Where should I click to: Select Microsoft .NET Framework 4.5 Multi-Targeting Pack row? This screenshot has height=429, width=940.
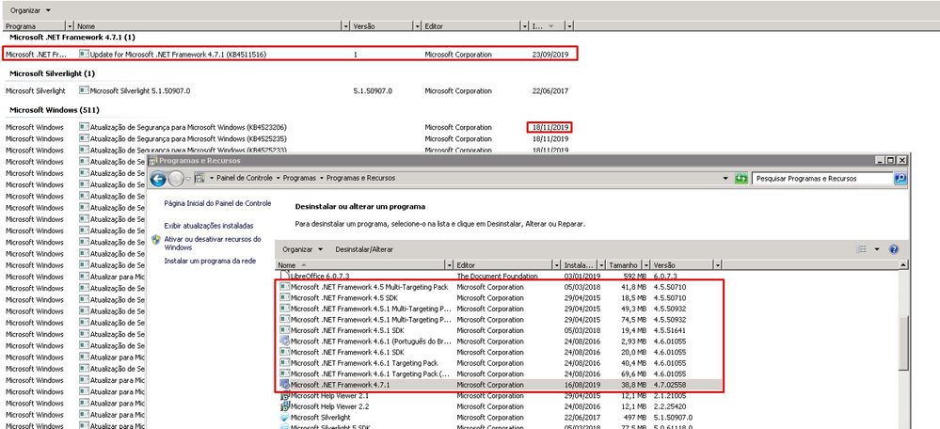[x=498, y=287]
